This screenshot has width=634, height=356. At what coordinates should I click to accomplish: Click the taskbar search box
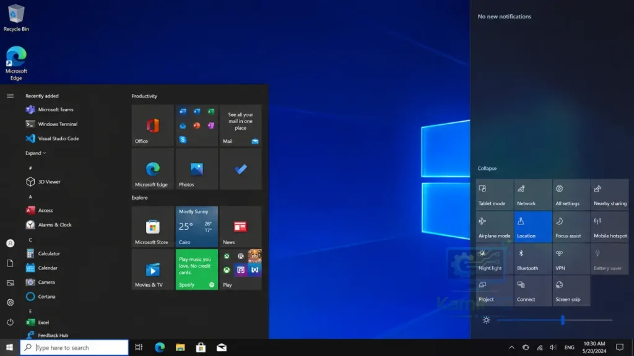coord(74,347)
